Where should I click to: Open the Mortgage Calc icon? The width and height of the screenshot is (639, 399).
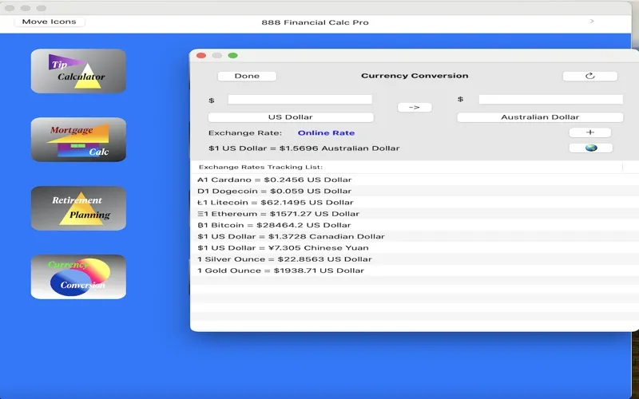[78, 140]
